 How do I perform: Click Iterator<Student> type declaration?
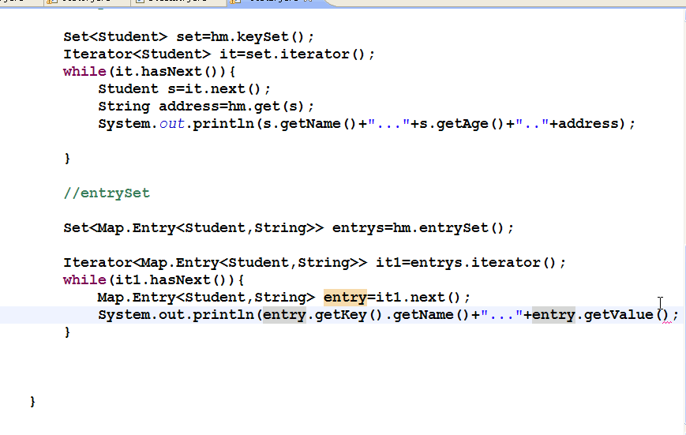(x=137, y=54)
